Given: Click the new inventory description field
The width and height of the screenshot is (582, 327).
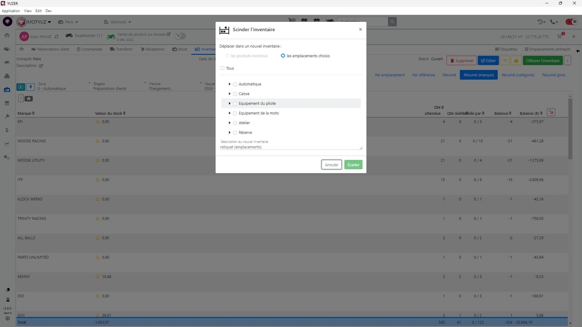Looking at the screenshot, I should (290, 147).
